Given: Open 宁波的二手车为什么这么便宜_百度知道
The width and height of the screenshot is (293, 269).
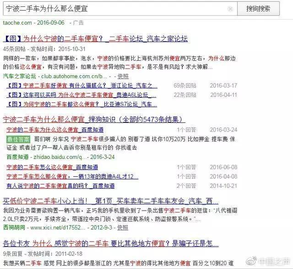Looking at the screenshot, I should click(55, 130).
